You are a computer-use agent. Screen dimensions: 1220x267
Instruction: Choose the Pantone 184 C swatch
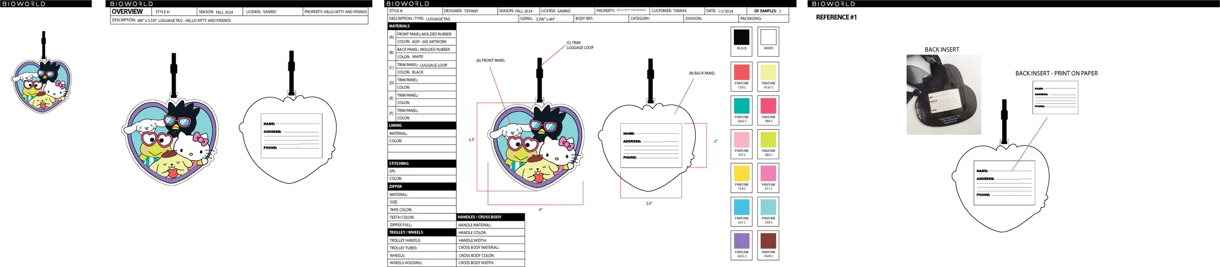tap(768, 106)
